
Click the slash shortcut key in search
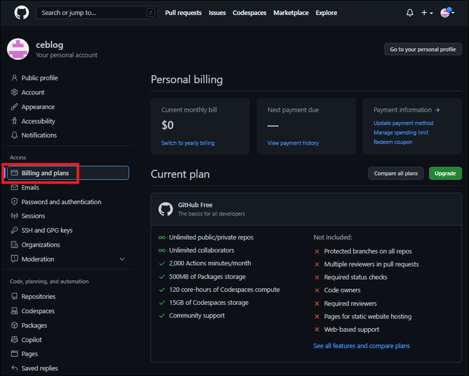[x=151, y=13]
